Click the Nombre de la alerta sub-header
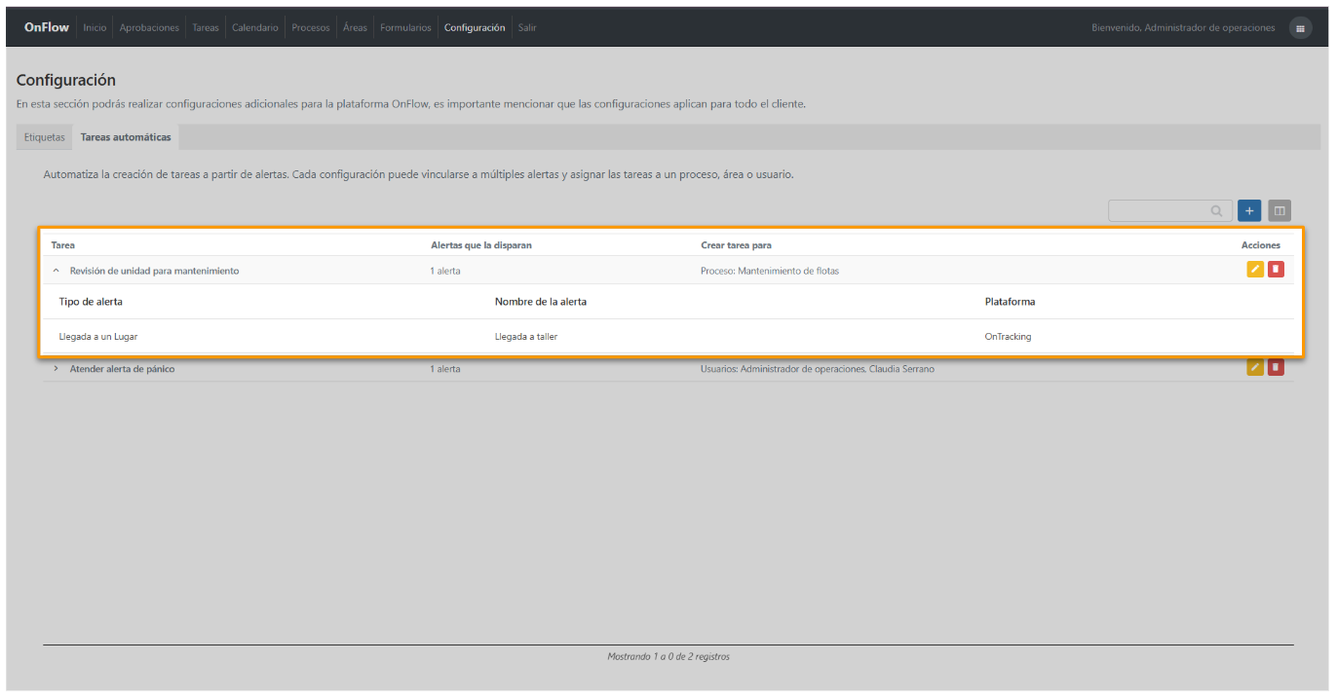Viewport: 1337px width, 700px height. pos(541,302)
